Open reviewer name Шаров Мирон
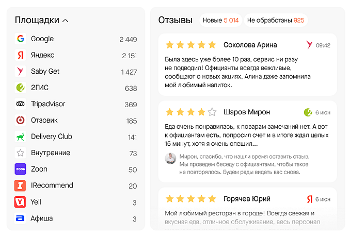 click(247, 112)
